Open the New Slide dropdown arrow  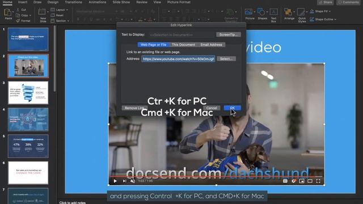[x=48, y=11]
